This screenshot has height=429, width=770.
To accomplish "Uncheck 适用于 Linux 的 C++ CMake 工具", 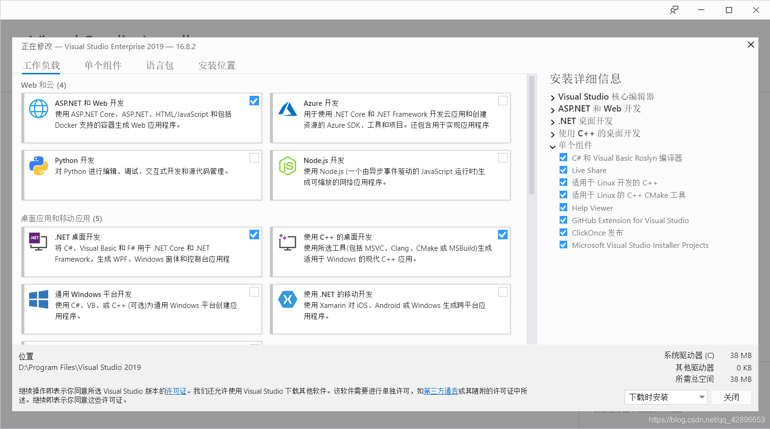I will point(563,194).
